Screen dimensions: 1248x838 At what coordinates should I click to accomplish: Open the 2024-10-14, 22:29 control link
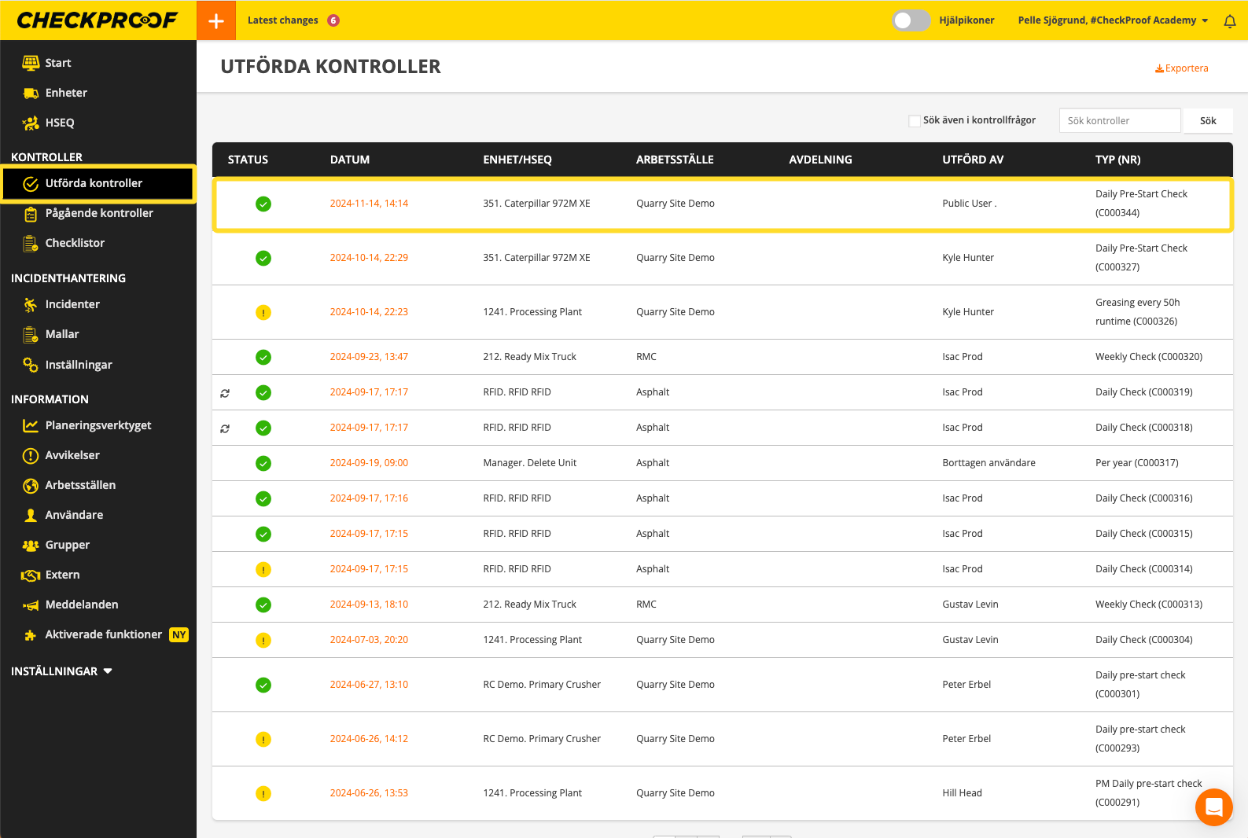369,258
